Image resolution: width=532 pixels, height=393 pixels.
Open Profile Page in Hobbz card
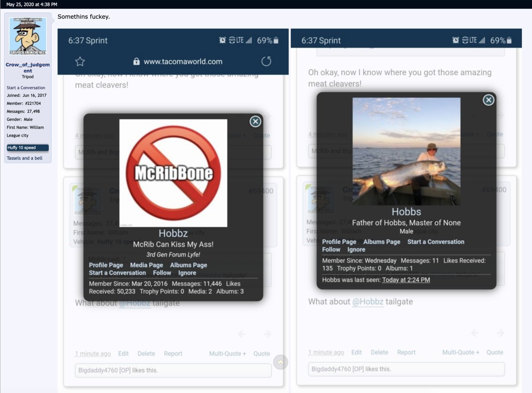pyautogui.click(x=106, y=265)
